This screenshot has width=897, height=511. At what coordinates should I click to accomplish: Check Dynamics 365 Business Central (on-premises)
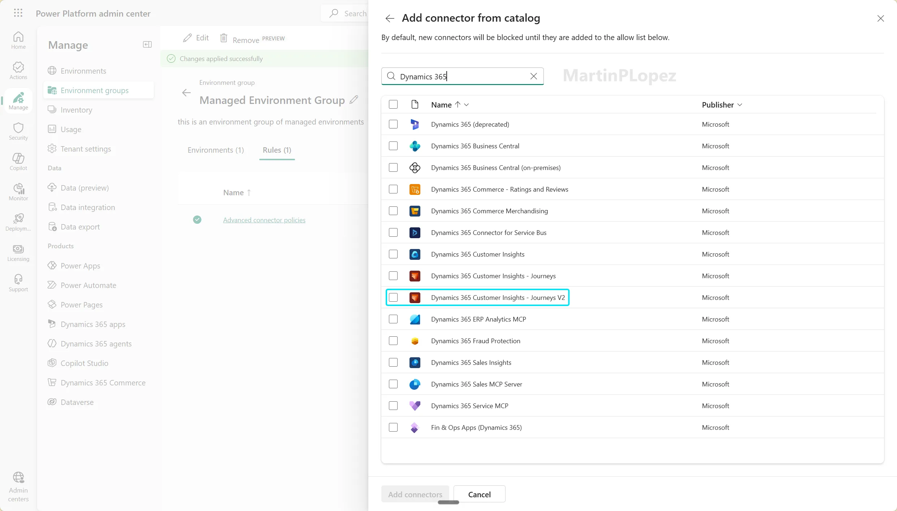pyautogui.click(x=393, y=167)
